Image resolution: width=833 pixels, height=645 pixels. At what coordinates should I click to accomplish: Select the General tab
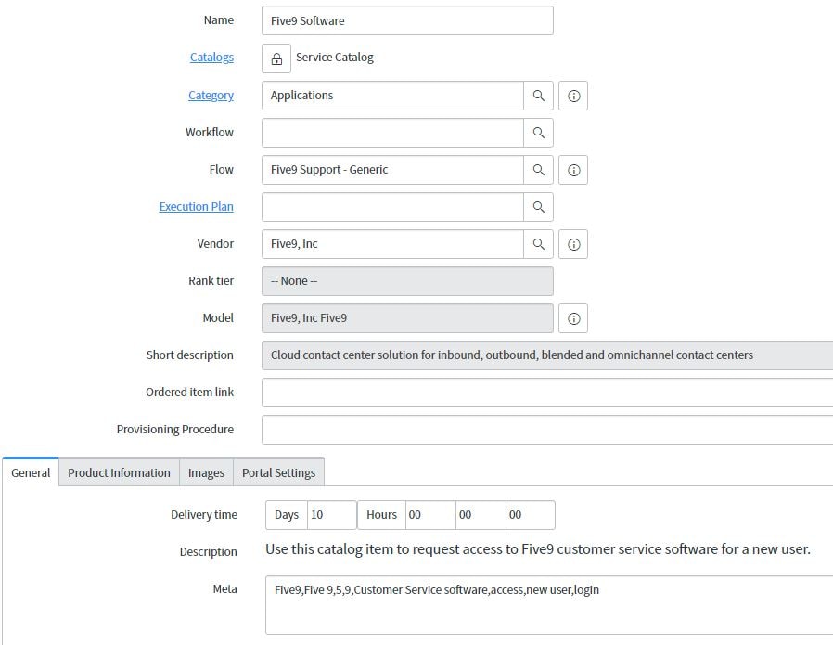pos(30,472)
